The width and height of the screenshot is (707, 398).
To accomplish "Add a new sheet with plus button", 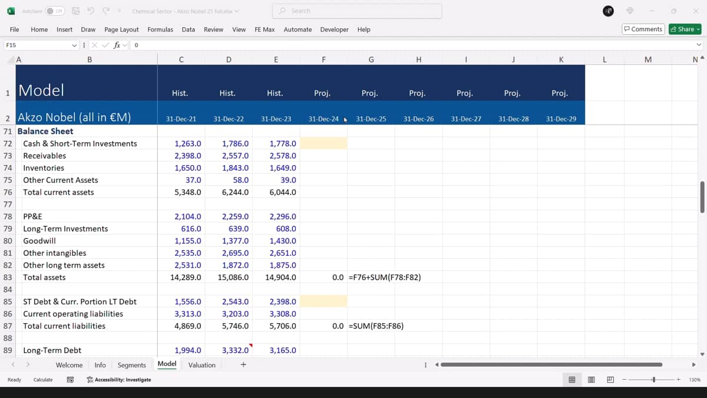I will (x=243, y=365).
